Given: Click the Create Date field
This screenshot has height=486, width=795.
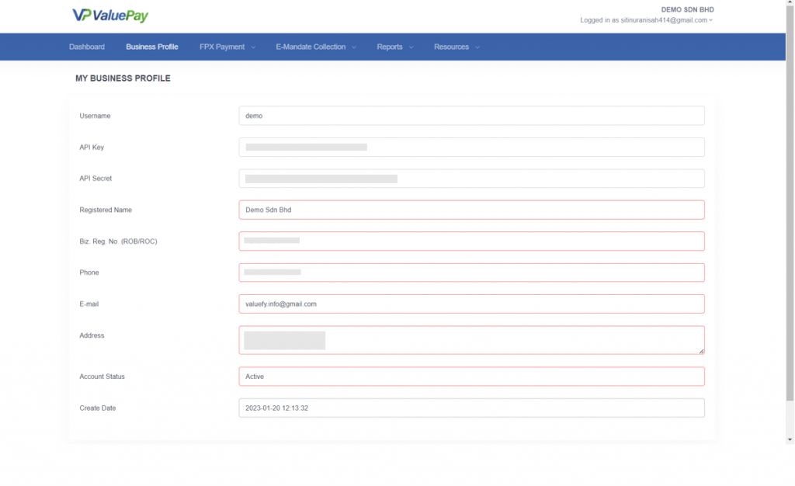Looking at the screenshot, I should point(471,408).
